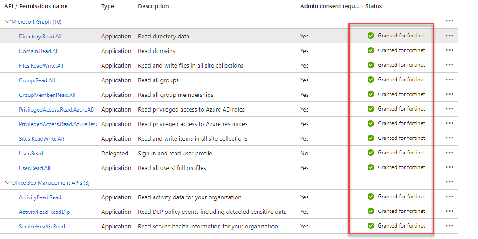
Task: Open ellipsis menu for Microsoft Graph group
Action: 449,21
